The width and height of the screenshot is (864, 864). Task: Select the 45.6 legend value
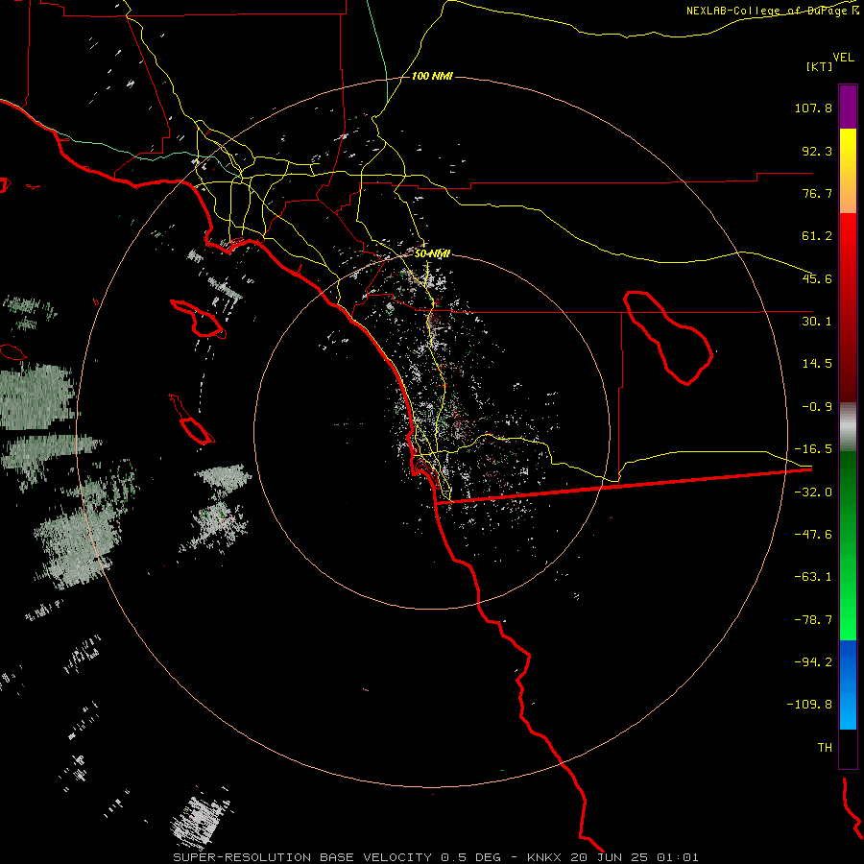817,278
